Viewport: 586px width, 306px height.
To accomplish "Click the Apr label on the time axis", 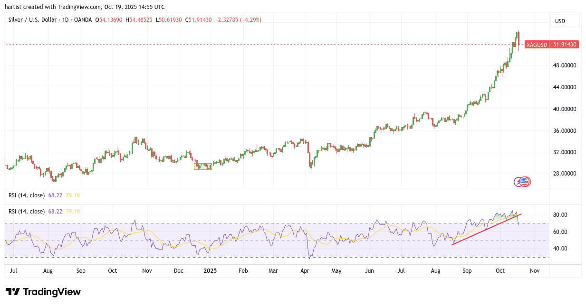I will click(x=305, y=271).
